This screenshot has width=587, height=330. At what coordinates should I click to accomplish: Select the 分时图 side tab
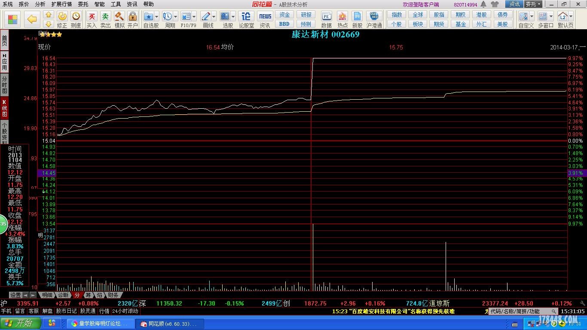pos(4,85)
